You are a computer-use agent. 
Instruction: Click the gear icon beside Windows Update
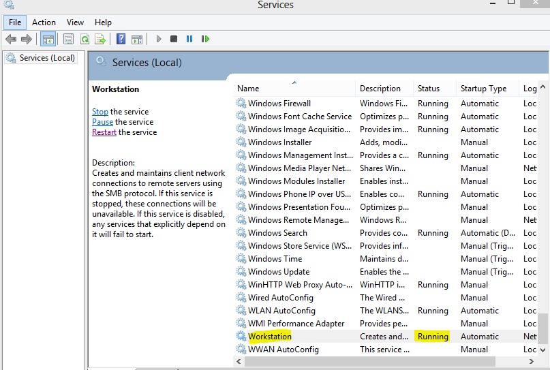pyautogui.click(x=241, y=271)
